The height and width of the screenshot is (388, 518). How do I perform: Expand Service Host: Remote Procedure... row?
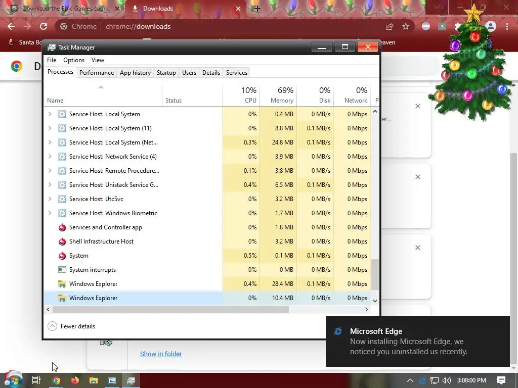pos(50,171)
